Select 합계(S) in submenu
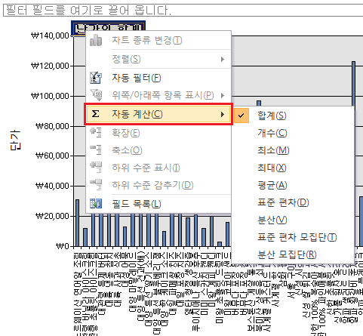This screenshot has height=336, width=363. tap(293, 116)
